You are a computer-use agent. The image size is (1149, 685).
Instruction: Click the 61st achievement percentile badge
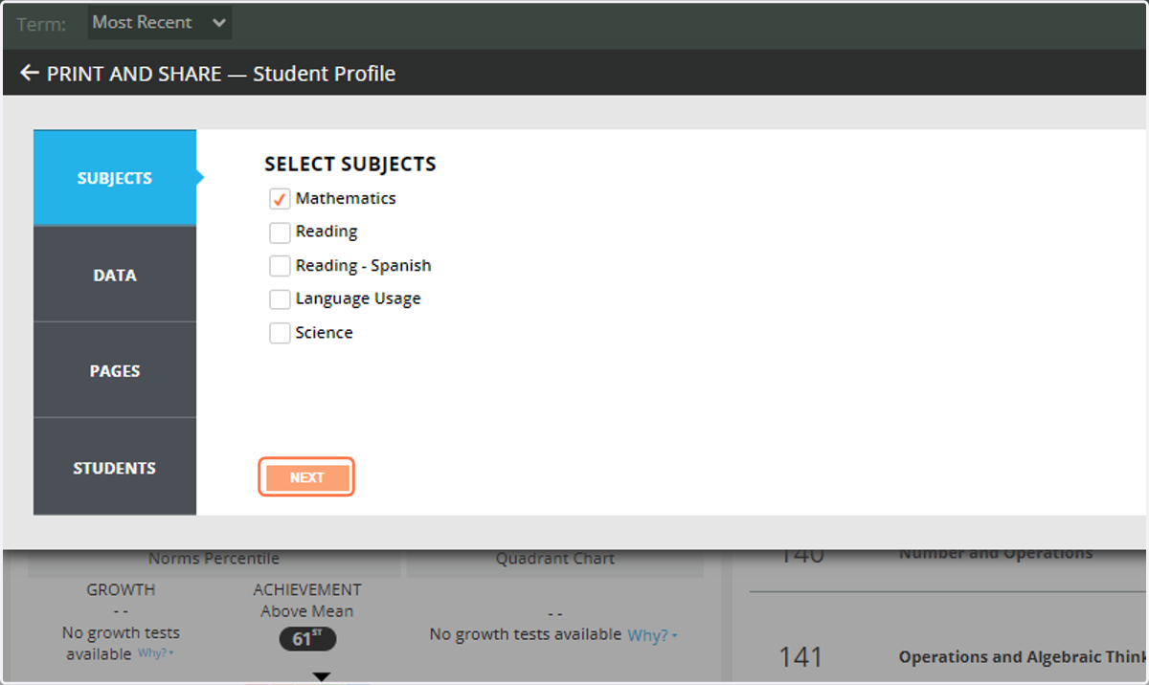click(x=307, y=638)
